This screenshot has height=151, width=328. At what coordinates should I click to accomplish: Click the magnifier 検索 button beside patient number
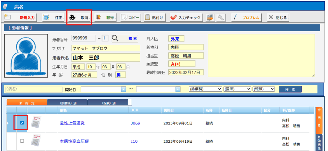coord(125,38)
